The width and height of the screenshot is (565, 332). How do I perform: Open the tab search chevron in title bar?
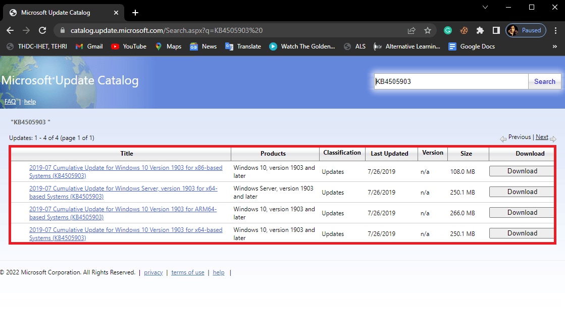485,7
